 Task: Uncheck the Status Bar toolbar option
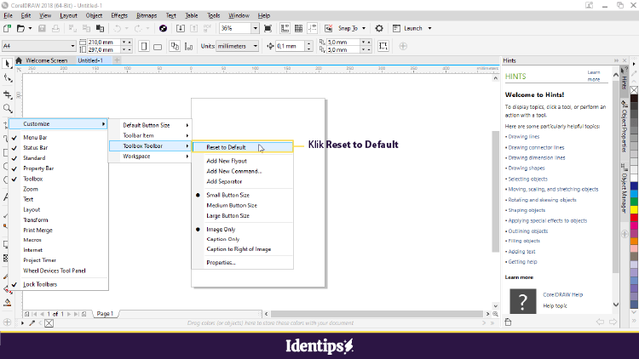click(40, 147)
